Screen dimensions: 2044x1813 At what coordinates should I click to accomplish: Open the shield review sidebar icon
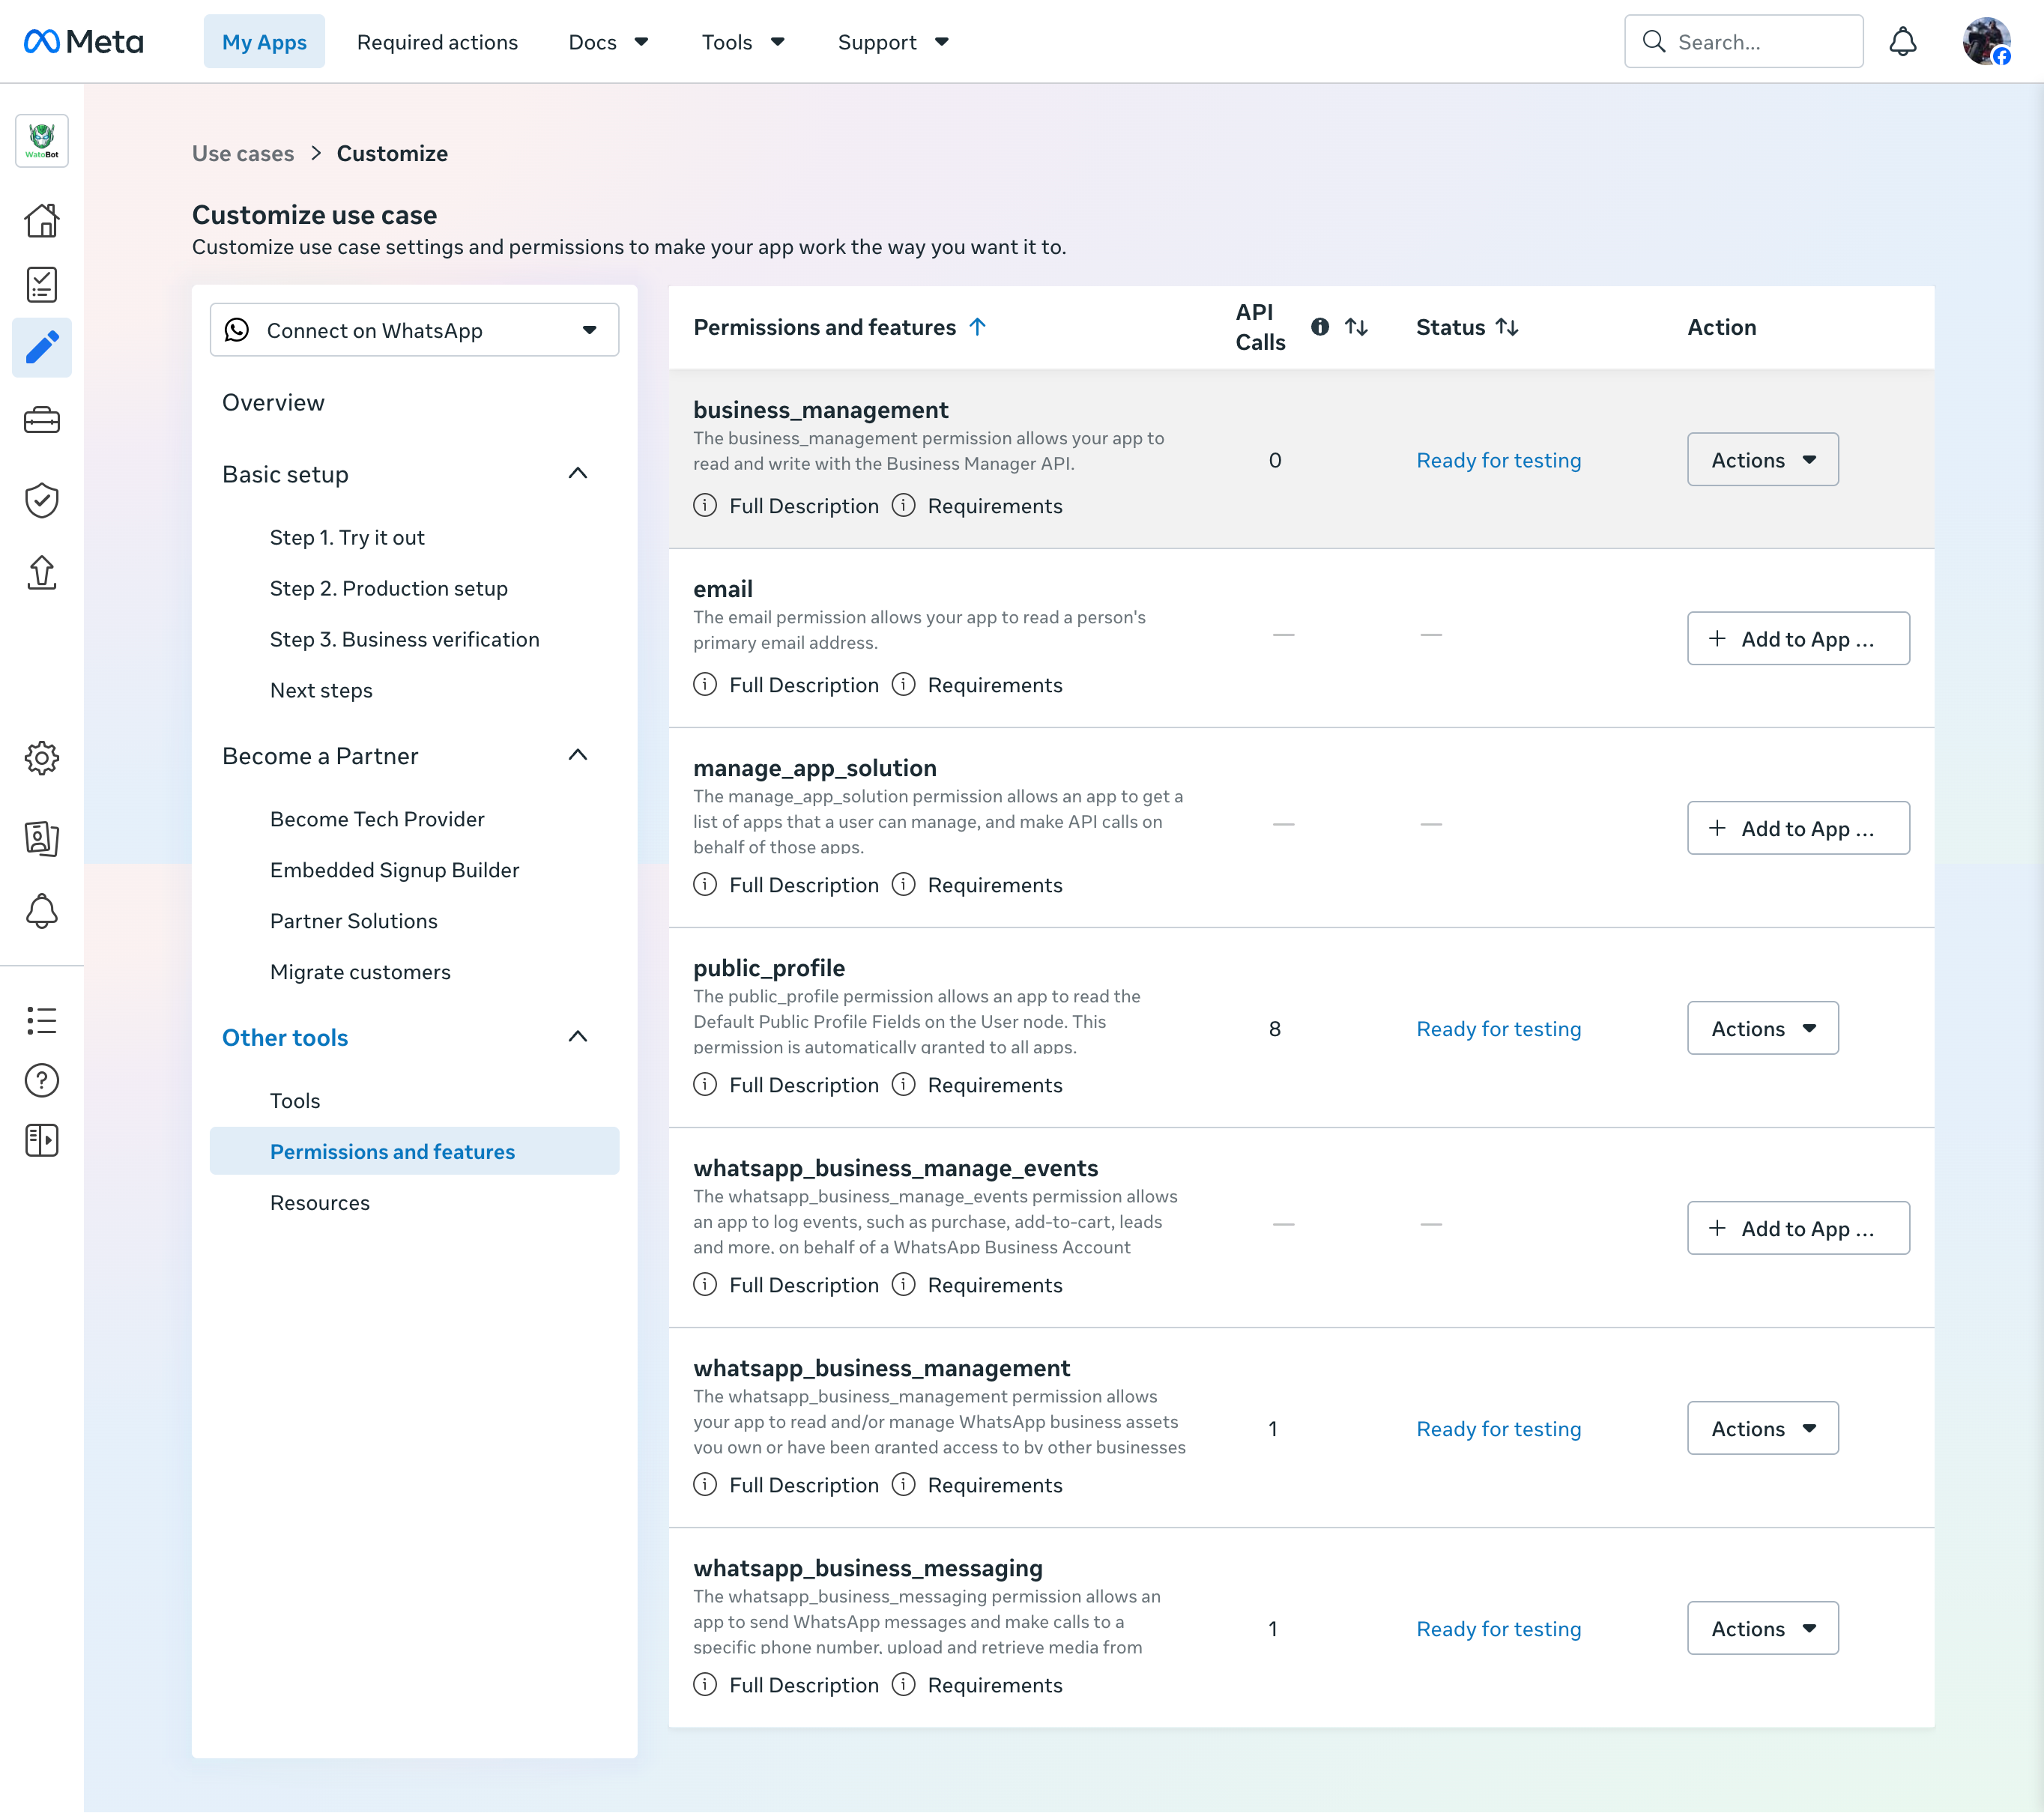tap(42, 501)
